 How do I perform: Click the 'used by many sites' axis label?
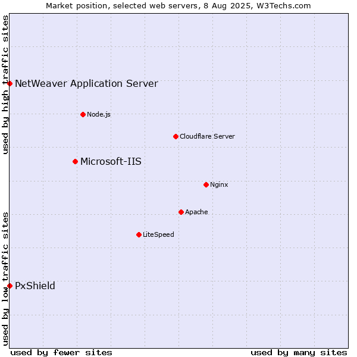[x=299, y=353]
